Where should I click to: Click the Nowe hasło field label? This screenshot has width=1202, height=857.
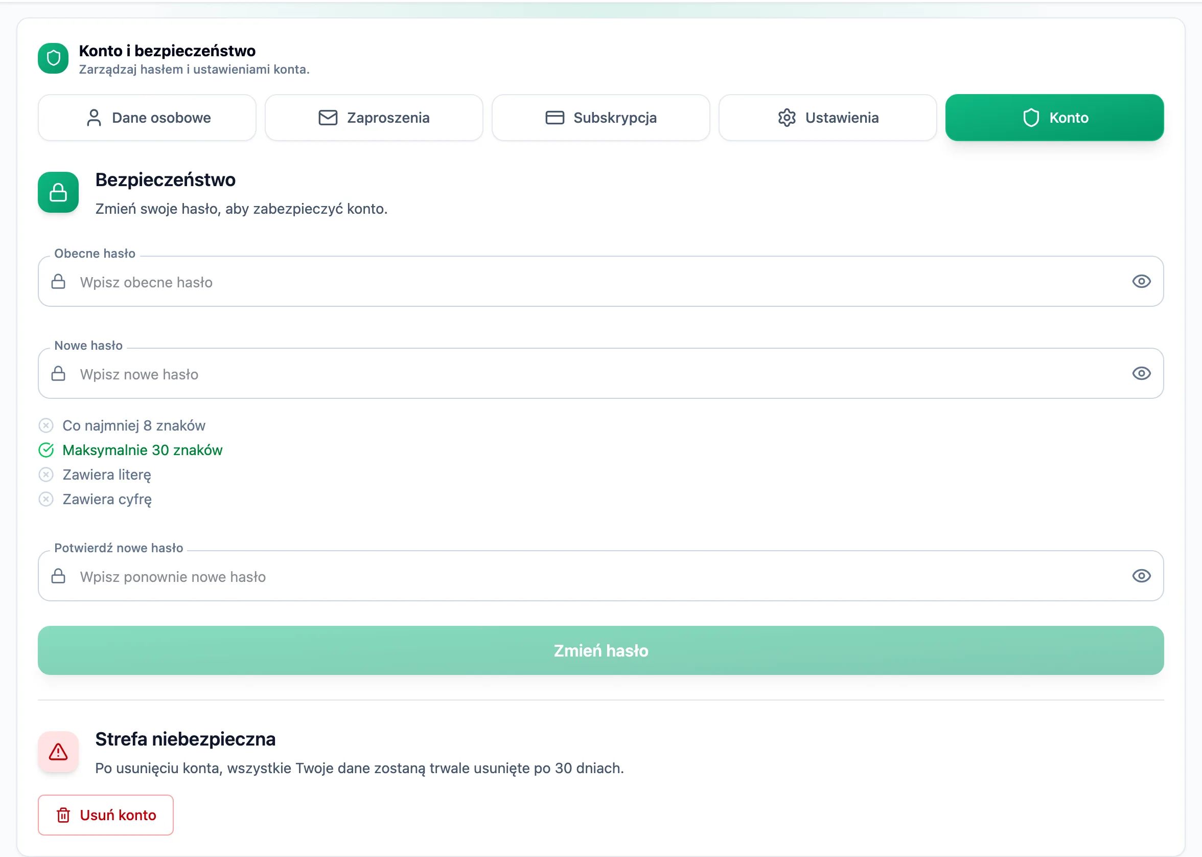[x=88, y=346]
